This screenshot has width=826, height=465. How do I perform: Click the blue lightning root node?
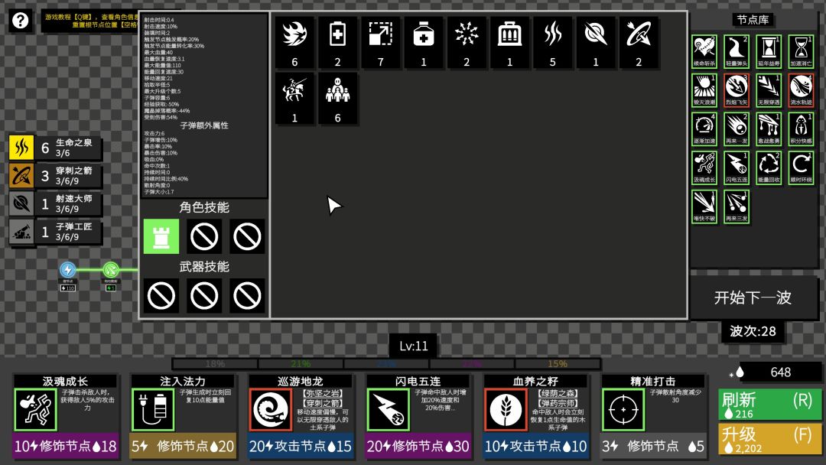[67, 270]
